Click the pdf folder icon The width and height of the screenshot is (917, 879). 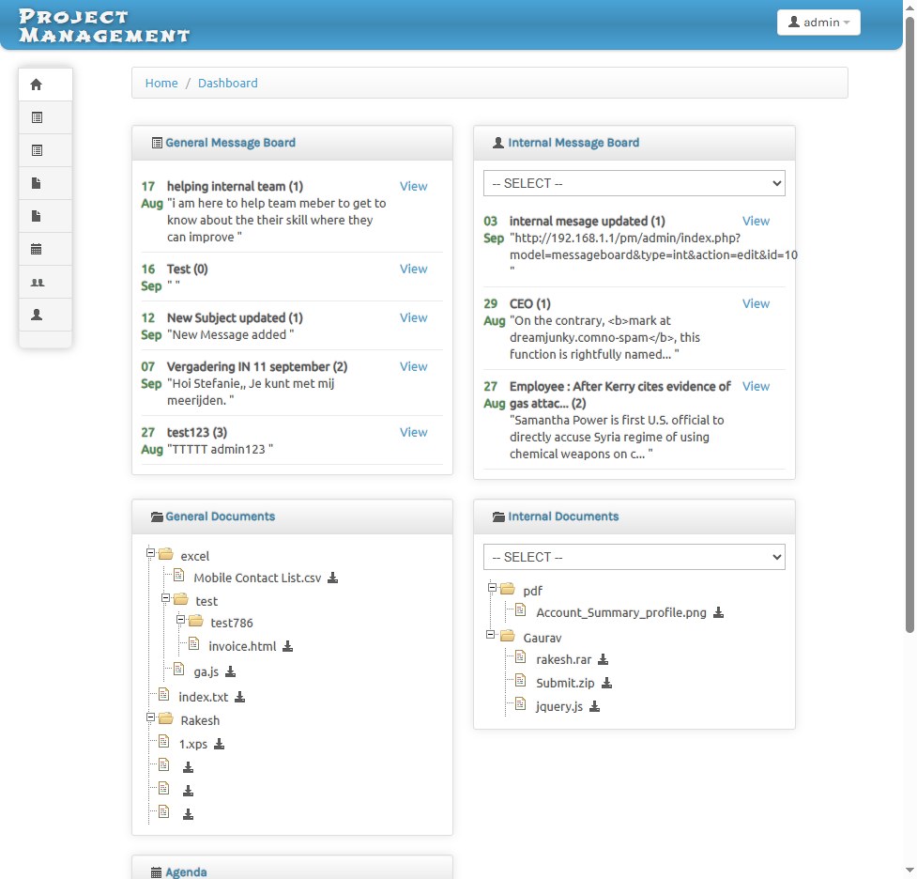(x=508, y=588)
